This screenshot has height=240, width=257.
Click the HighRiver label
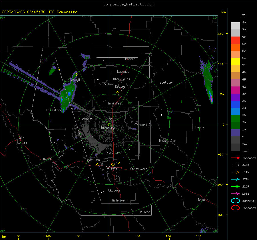[119, 200]
